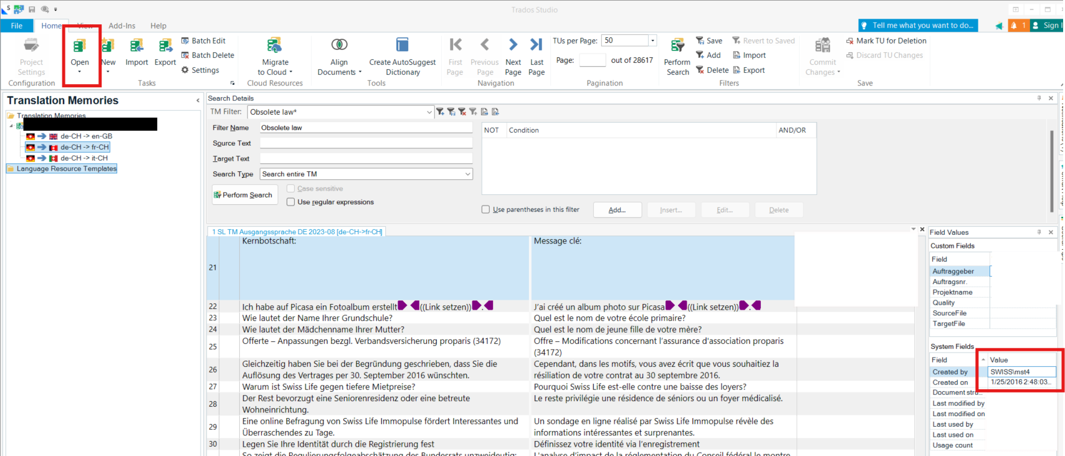Click Migrate to Cloud icon
This screenshot has width=1065, height=456.
pyautogui.click(x=275, y=45)
